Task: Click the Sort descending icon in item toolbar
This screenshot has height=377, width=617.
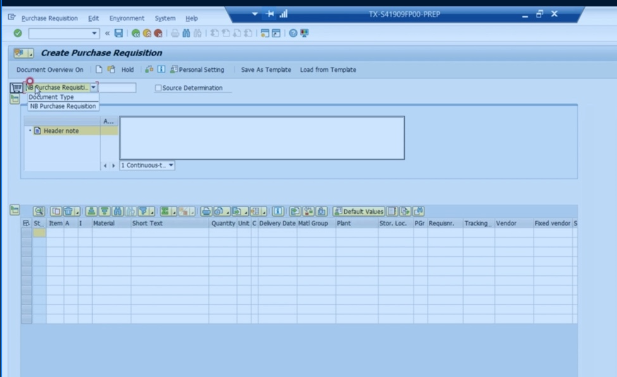Action: pyautogui.click(x=104, y=212)
